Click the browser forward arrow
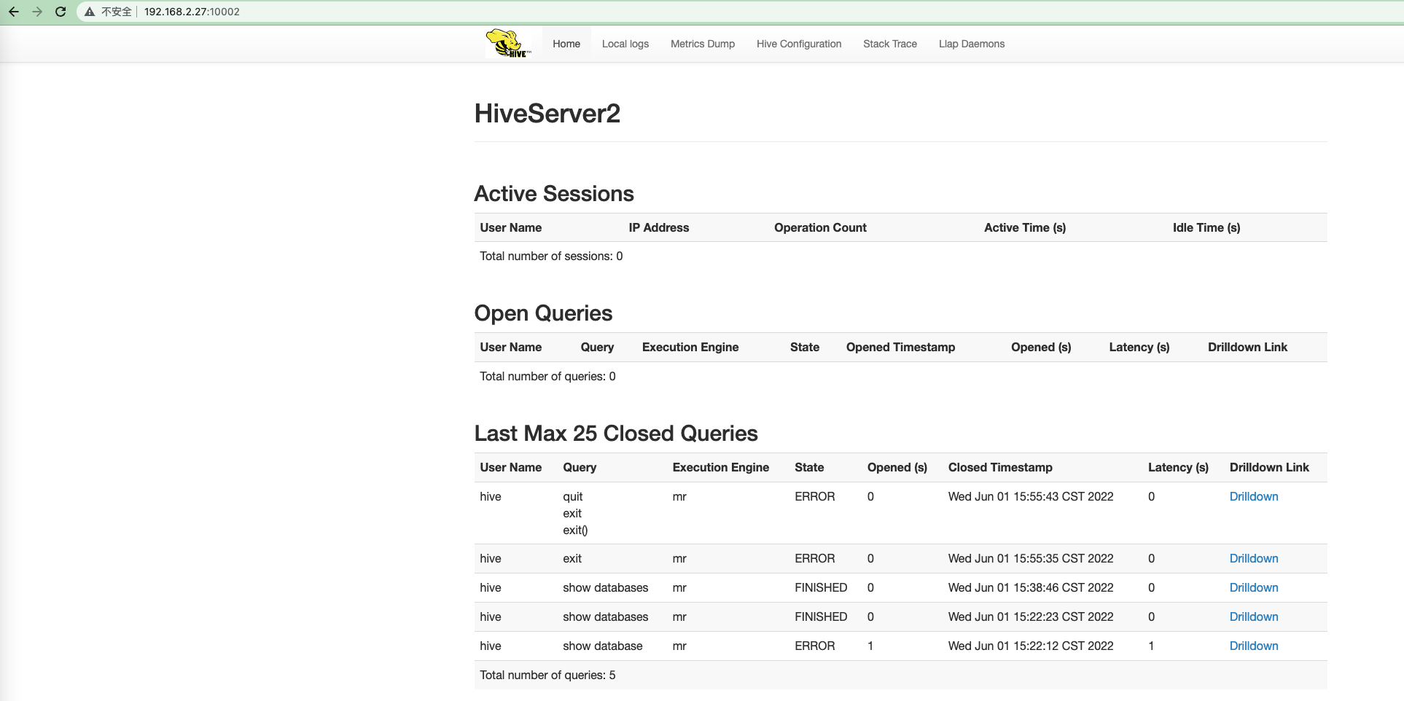Viewport: 1404px width, 701px height. (37, 12)
